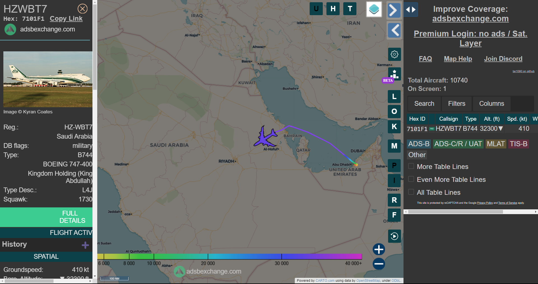Zoom out the map with minus button

379,264
